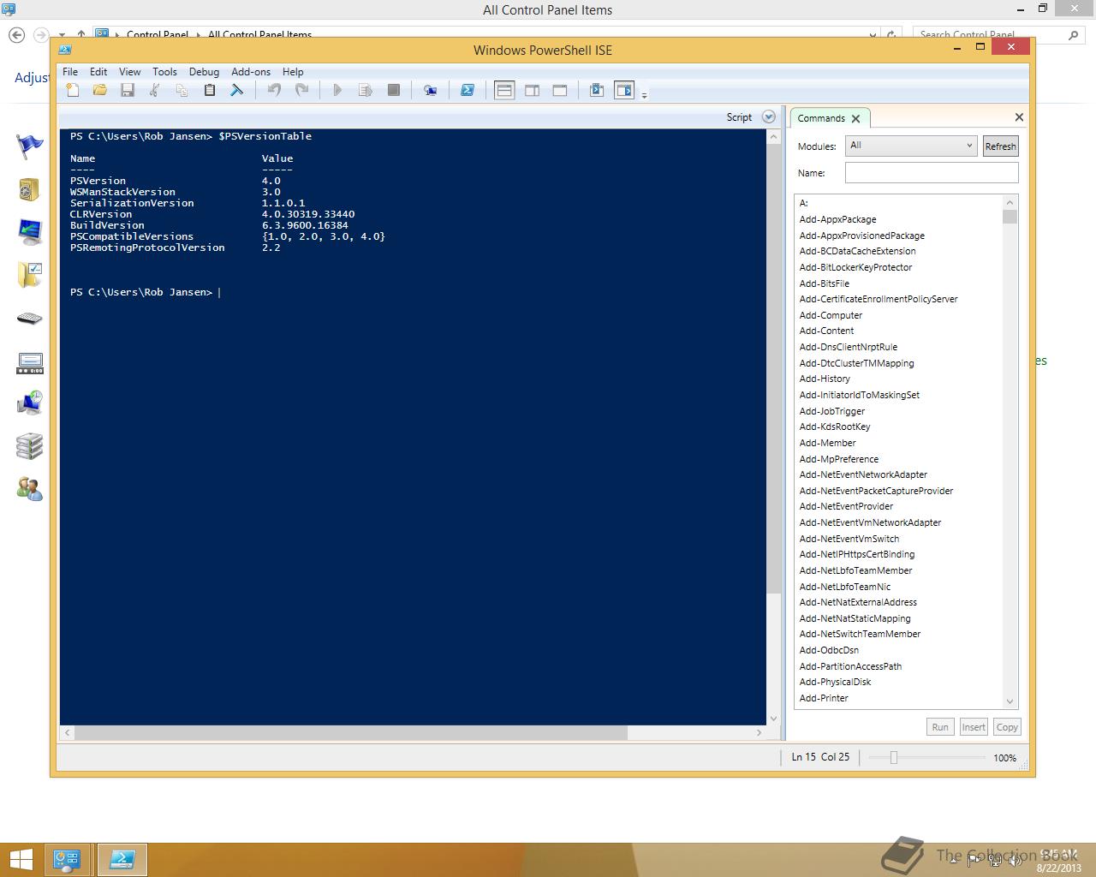This screenshot has width=1096, height=877.
Task: Click the Undo arrow icon
Action: click(x=274, y=90)
